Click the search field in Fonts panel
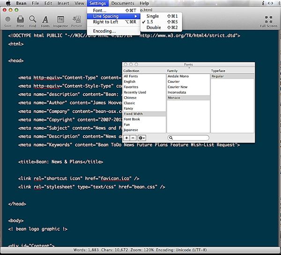 coord(188,138)
